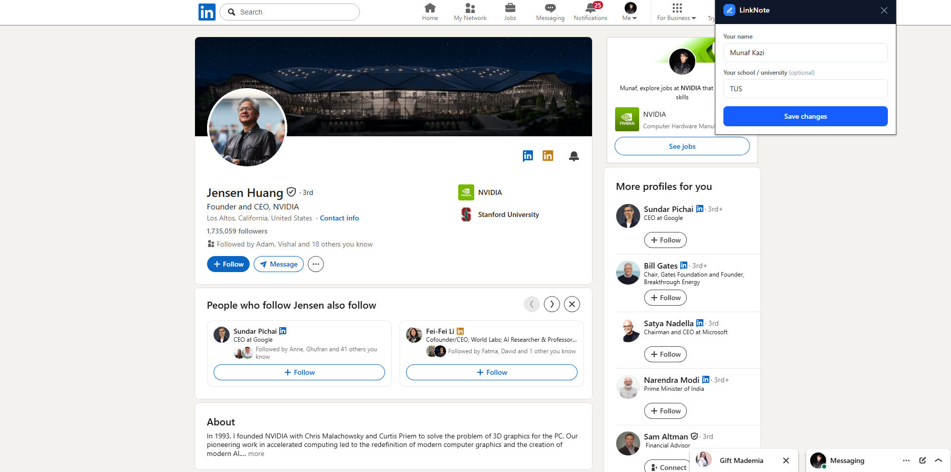The height and width of the screenshot is (472, 951).
Task: Open the Stanford University link
Action: pos(508,214)
